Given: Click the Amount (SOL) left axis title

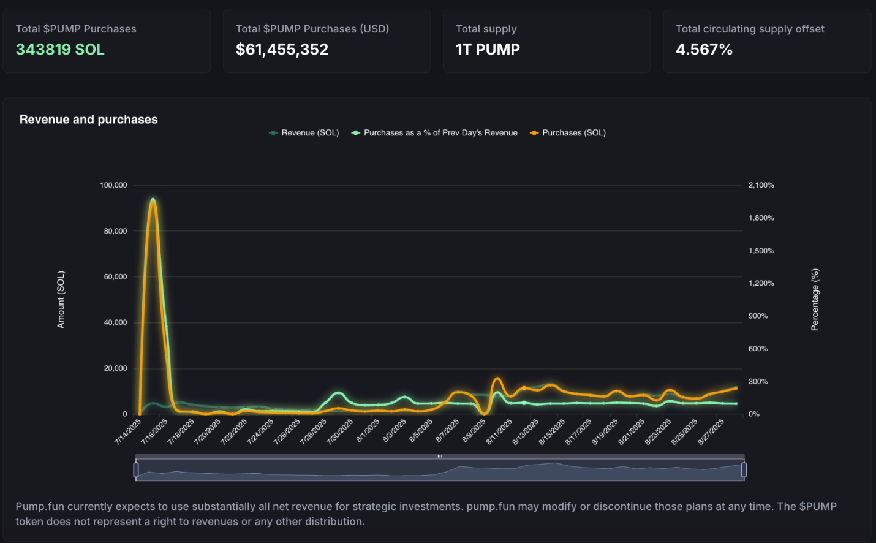Looking at the screenshot, I should pyautogui.click(x=61, y=300).
